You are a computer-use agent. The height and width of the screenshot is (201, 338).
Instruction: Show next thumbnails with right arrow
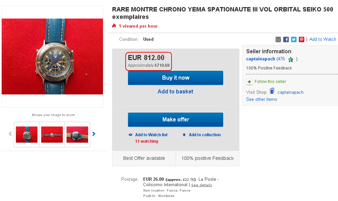[94, 134]
